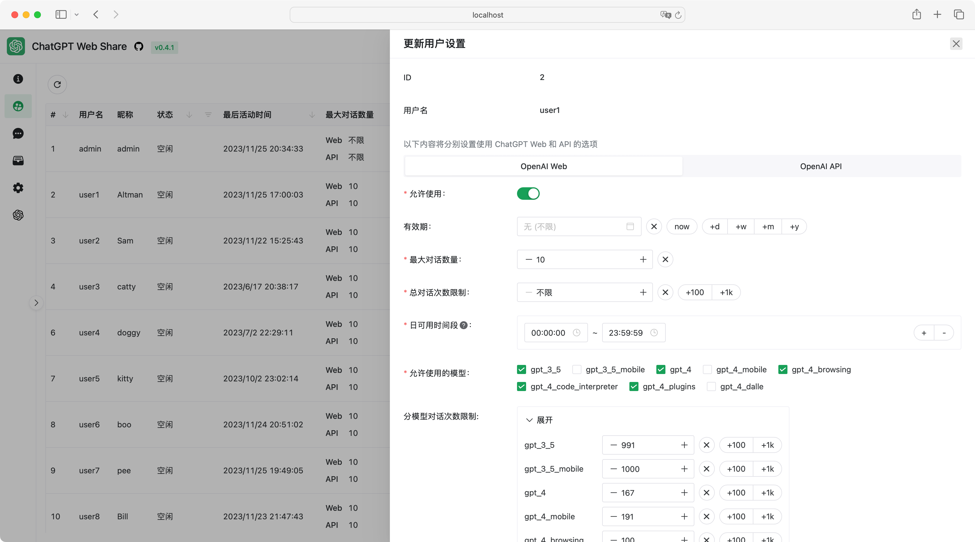Increase total conversation limit with plus
This screenshot has height=542, width=975.
[643, 292]
